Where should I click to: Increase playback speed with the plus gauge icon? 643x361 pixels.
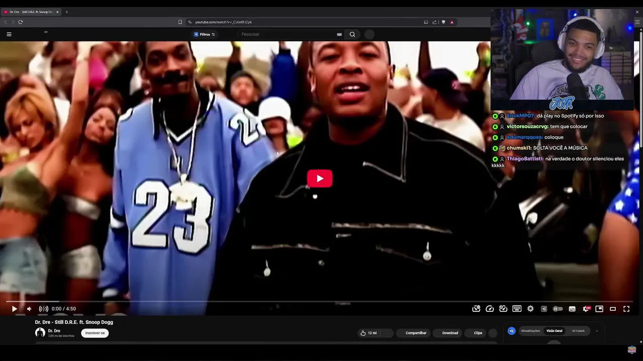[x=503, y=309]
